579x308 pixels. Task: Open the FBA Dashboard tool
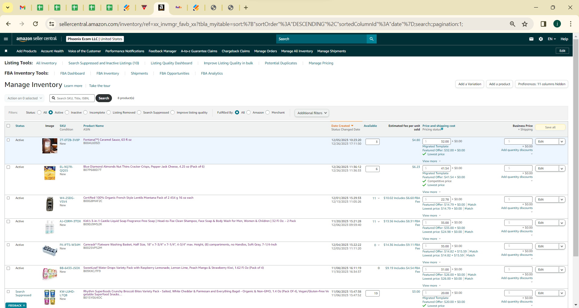click(72, 73)
